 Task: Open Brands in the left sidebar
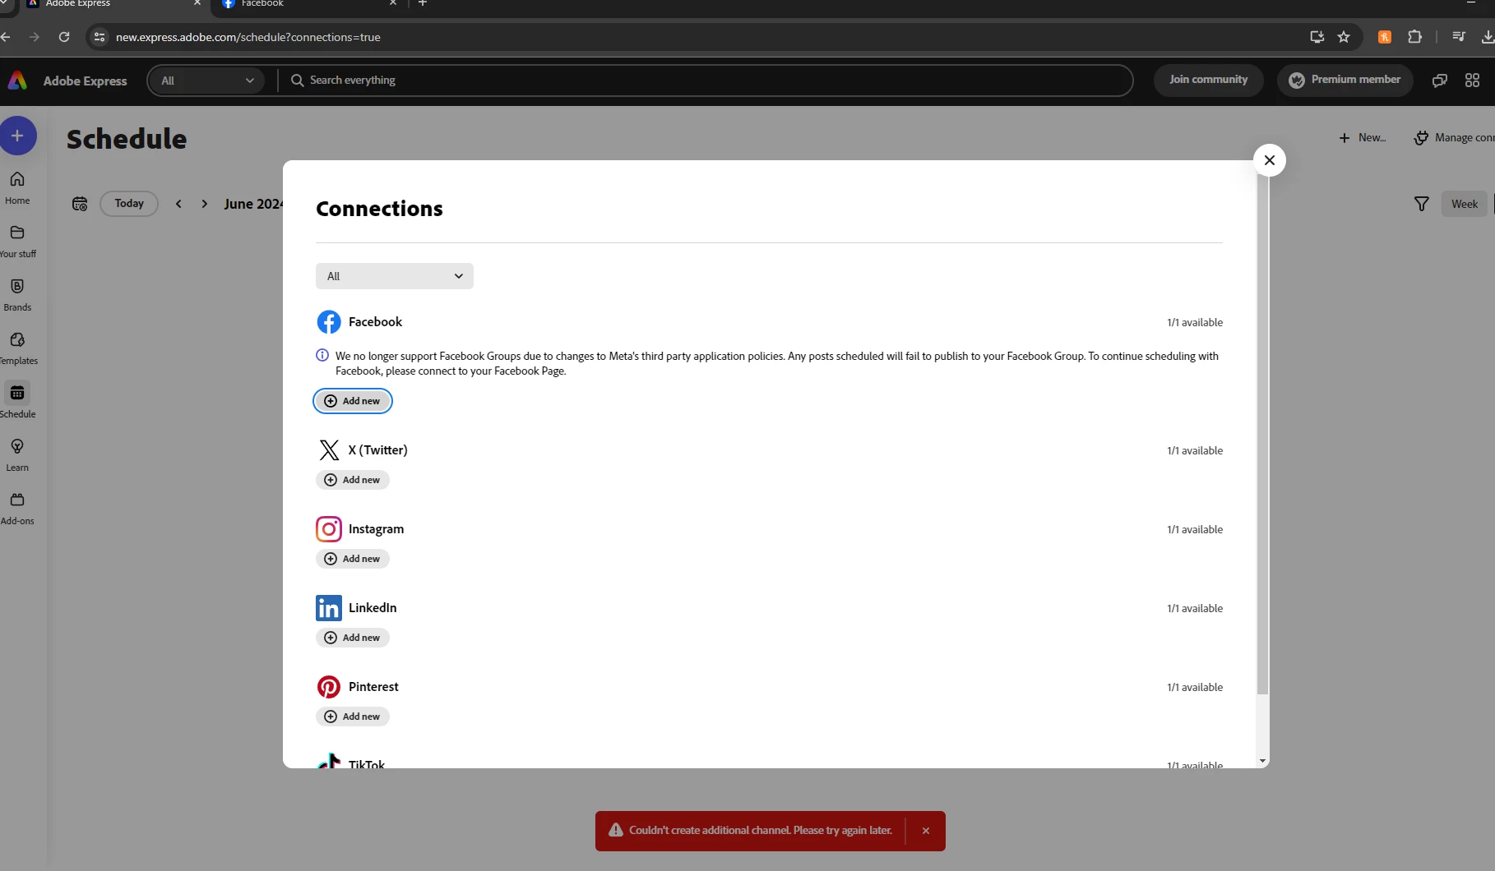pos(17,295)
